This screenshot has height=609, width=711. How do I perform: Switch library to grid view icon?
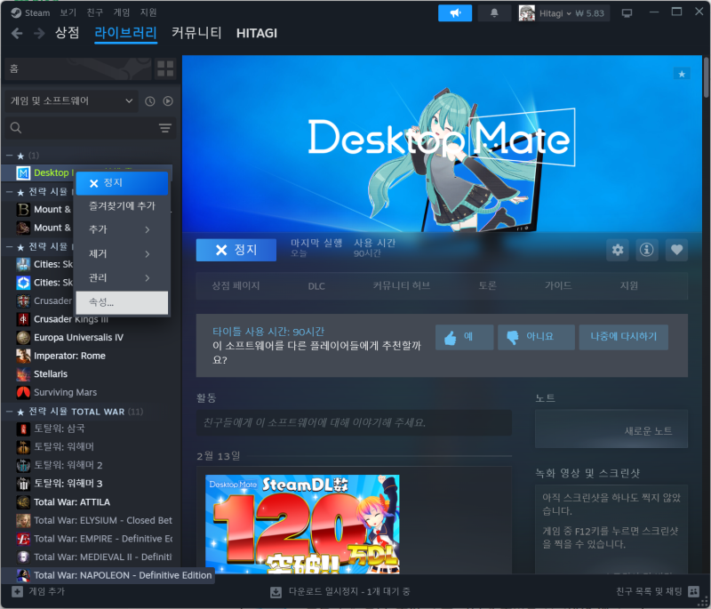click(x=165, y=69)
